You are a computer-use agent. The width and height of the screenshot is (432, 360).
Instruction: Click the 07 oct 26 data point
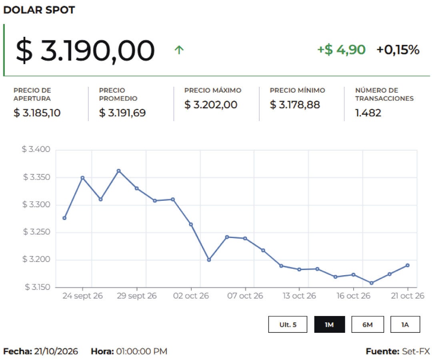click(x=245, y=238)
